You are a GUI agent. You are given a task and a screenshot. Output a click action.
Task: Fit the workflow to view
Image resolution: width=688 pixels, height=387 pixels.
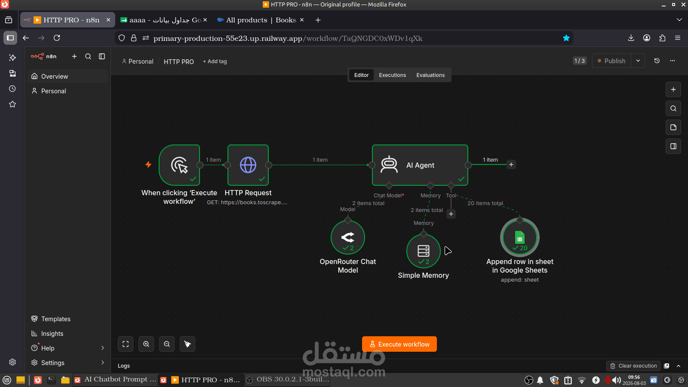point(126,344)
